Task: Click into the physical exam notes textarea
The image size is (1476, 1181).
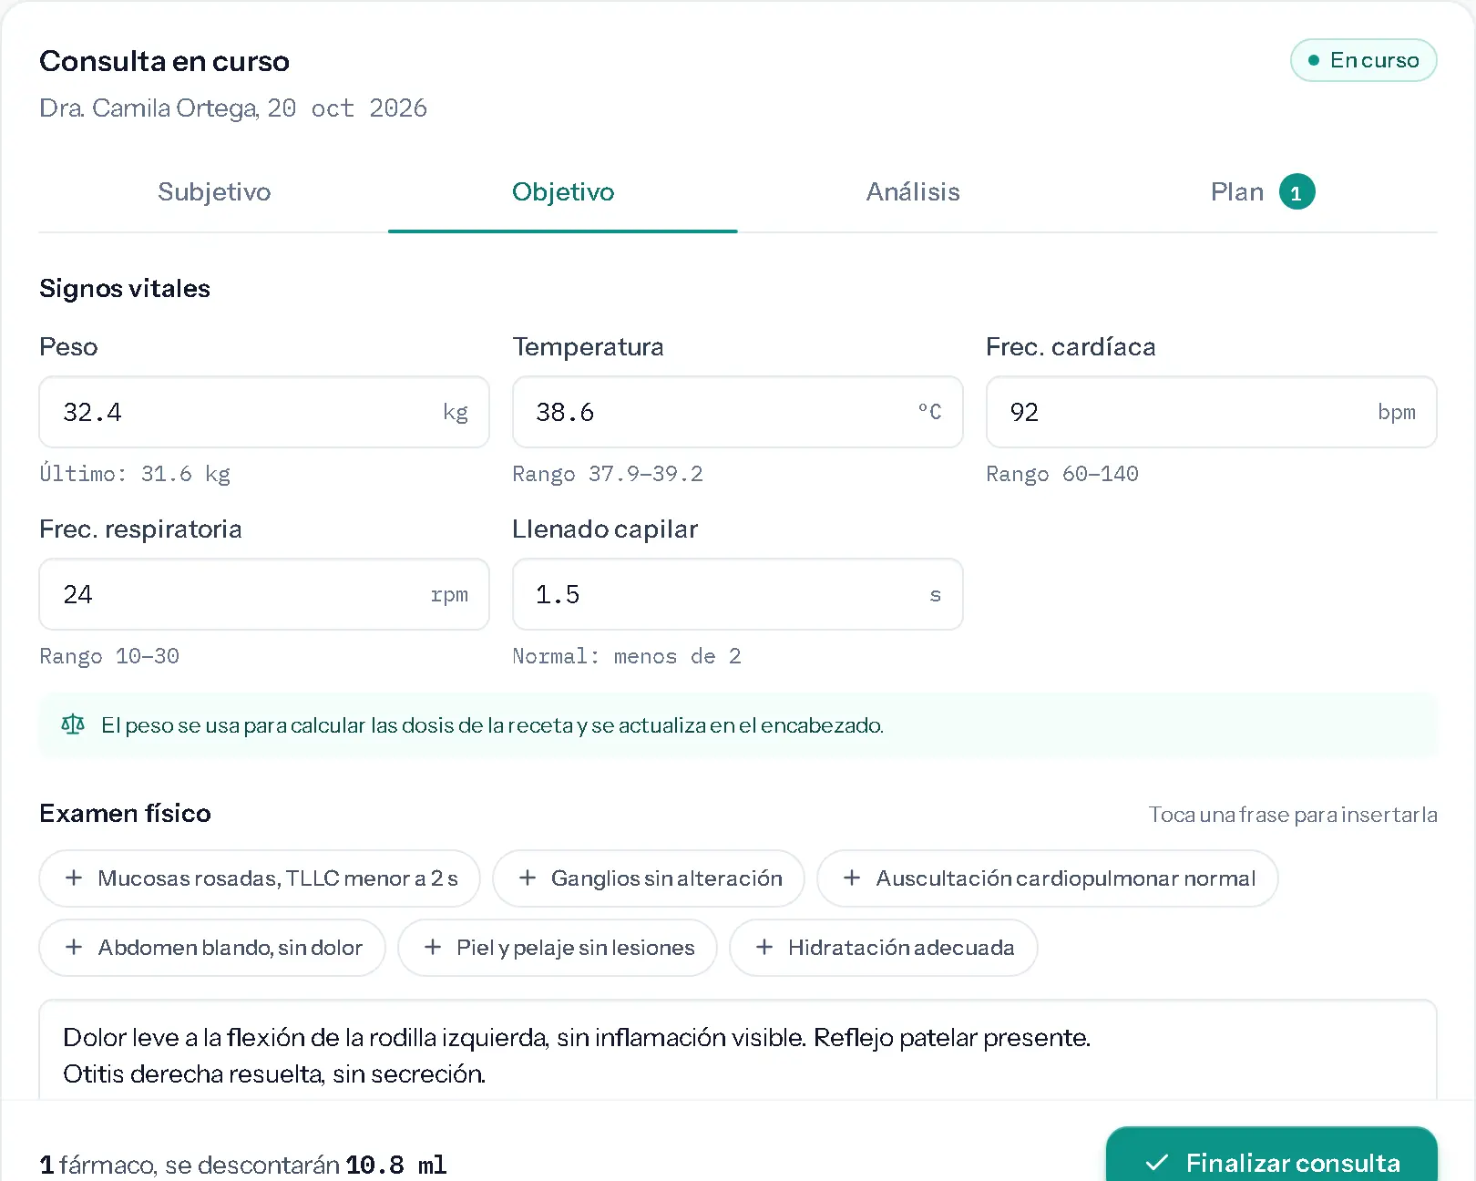Action: pos(738,1050)
